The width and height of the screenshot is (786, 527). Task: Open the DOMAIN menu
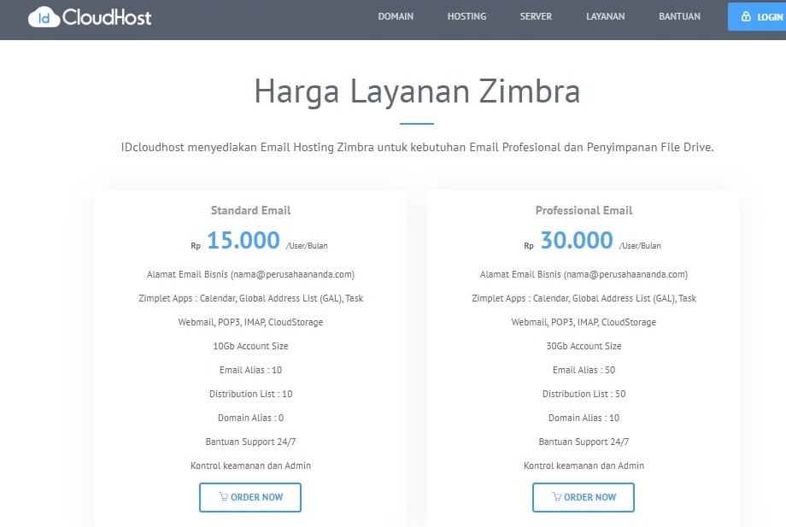(396, 16)
